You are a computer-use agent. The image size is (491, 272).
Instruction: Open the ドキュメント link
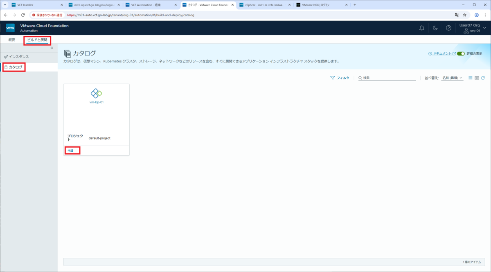[441, 53]
